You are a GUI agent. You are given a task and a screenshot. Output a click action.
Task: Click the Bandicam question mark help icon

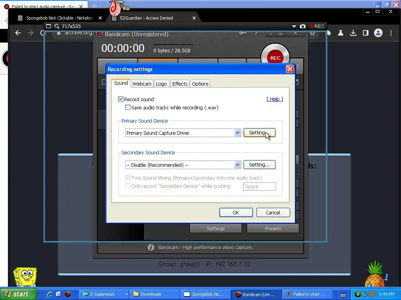coord(256,34)
